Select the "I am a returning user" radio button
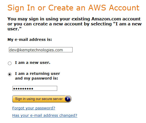146x123 pixels. pyautogui.click(x=10, y=74)
